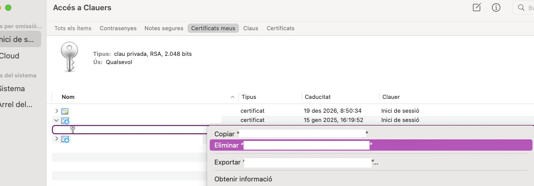Switch to Contrasenyes tab
The width and height of the screenshot is (534, 186).
pyautogui.click(x=118, y=28)
